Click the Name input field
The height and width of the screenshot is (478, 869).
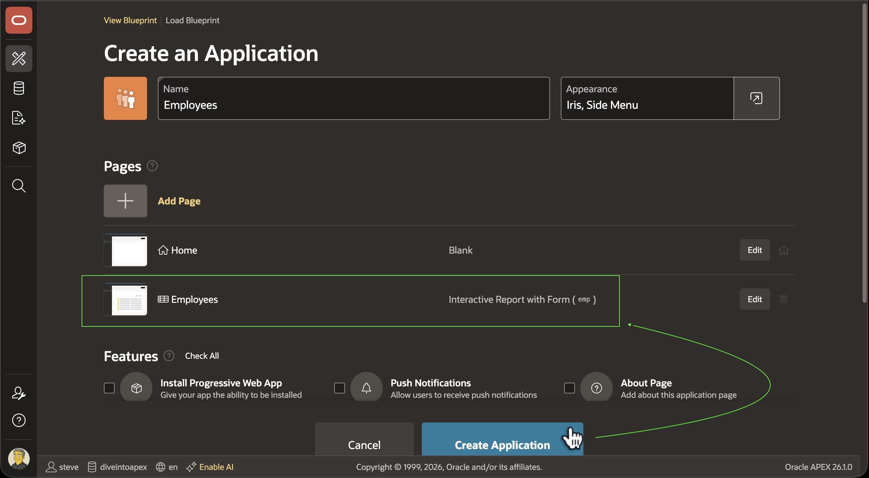353,98
